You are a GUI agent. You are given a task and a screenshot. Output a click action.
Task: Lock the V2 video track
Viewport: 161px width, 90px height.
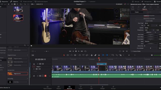[37, 64]
